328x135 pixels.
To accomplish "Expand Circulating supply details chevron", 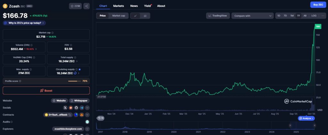I will 79,73.
